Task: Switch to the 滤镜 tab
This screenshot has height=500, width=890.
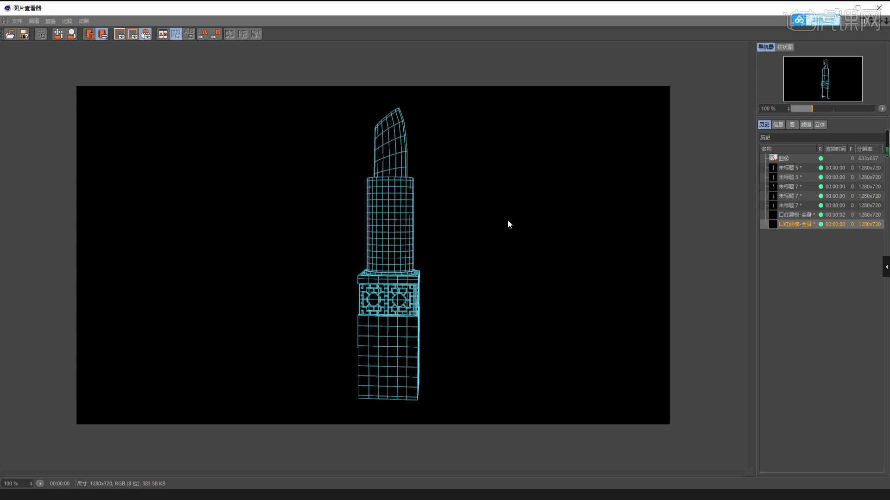Action: 806,125
